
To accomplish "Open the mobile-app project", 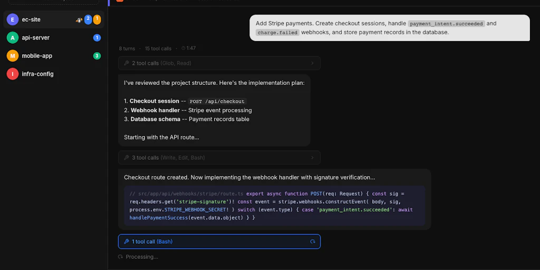I will (x=54, y=56).
